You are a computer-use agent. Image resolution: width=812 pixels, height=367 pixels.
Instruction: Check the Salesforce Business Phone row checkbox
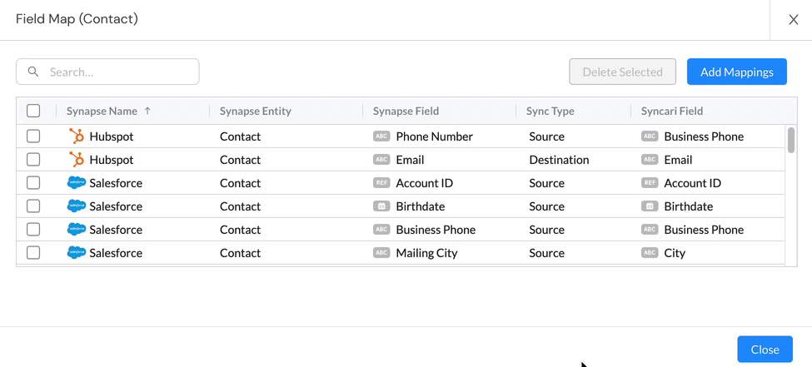[x=33, y=230]
